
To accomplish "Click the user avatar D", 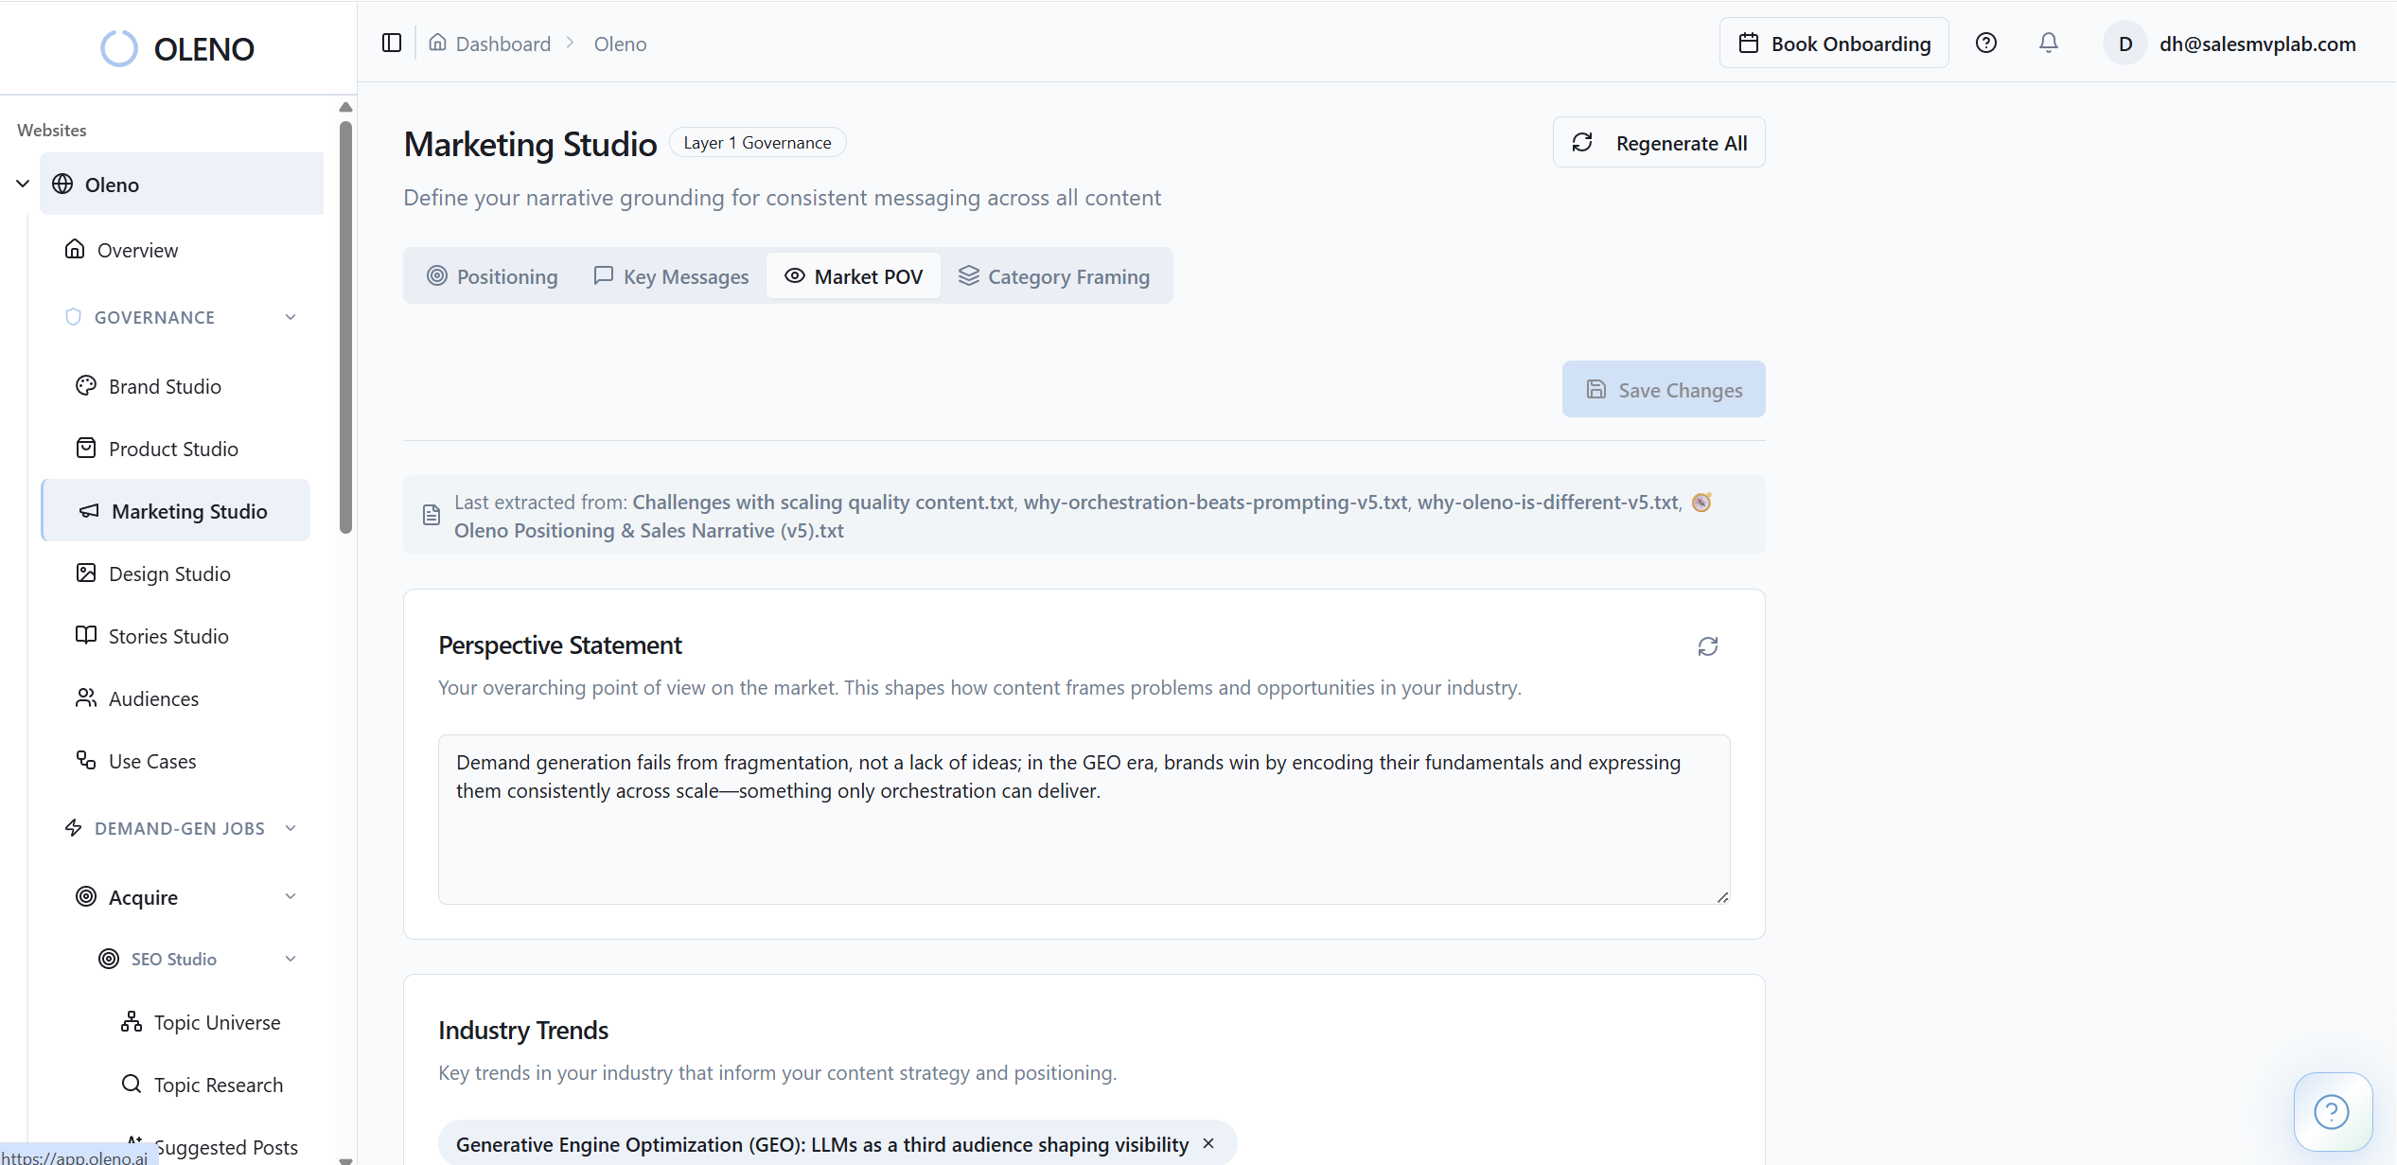I will point(2124,44).
